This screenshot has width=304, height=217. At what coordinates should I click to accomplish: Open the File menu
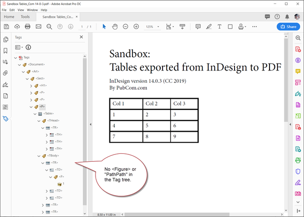coord(4,10)
